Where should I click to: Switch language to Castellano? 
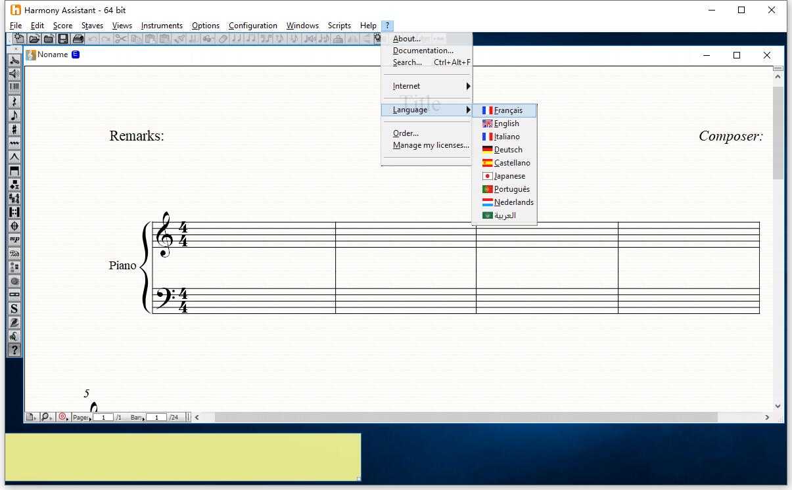505,163
